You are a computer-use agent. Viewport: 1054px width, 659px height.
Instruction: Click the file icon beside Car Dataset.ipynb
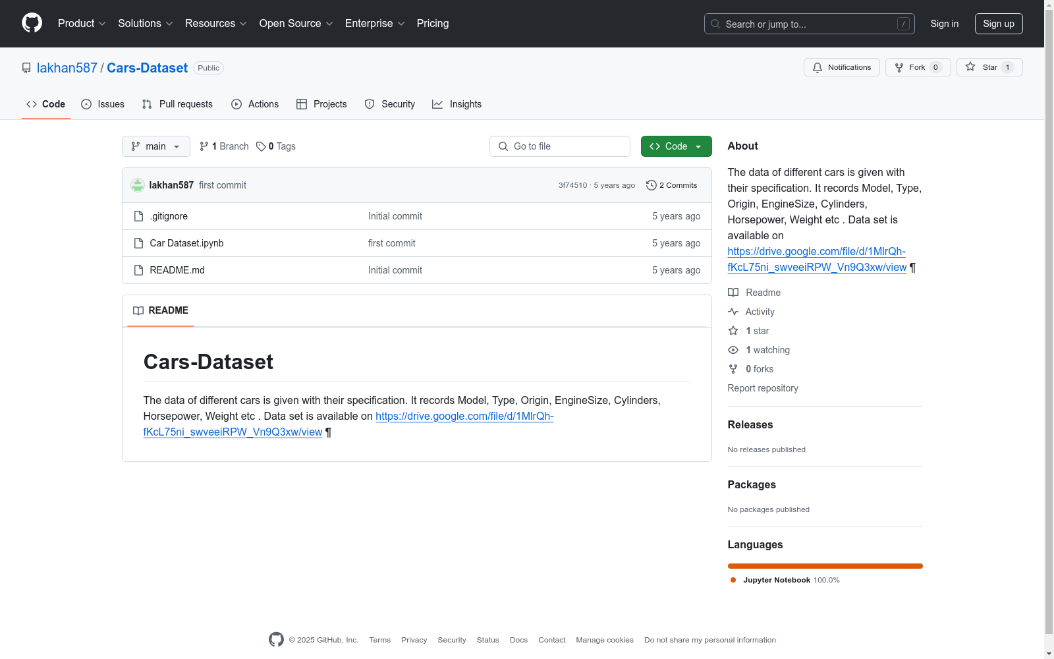pos(138,243)
